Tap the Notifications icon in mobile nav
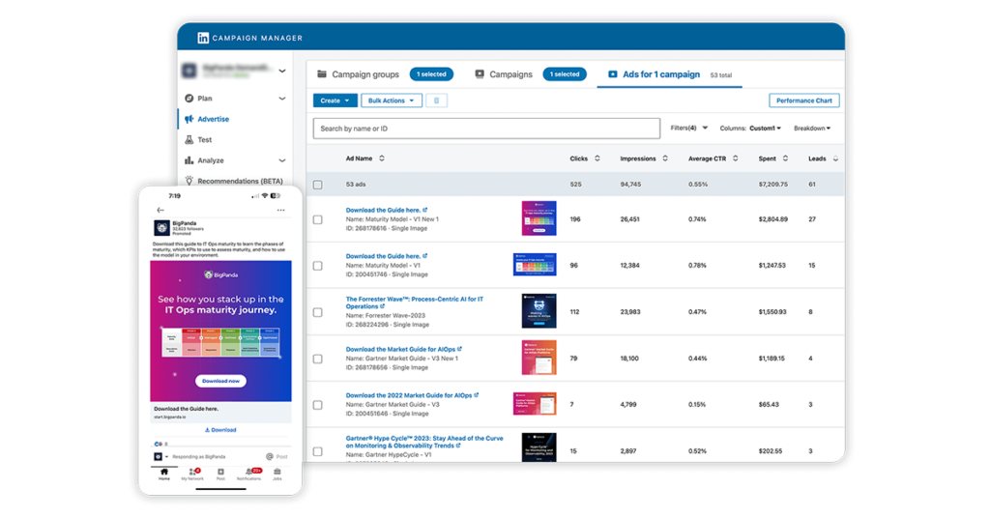 (248, 474)
